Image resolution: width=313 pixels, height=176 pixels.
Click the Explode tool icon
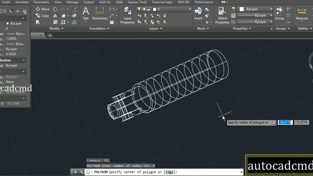point(74,16)
